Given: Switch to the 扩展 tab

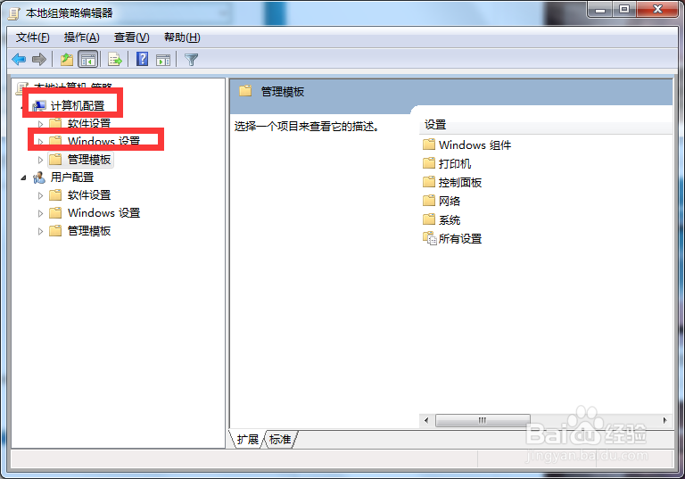Looking at the screenshot, I should click(x=248, y=439).
